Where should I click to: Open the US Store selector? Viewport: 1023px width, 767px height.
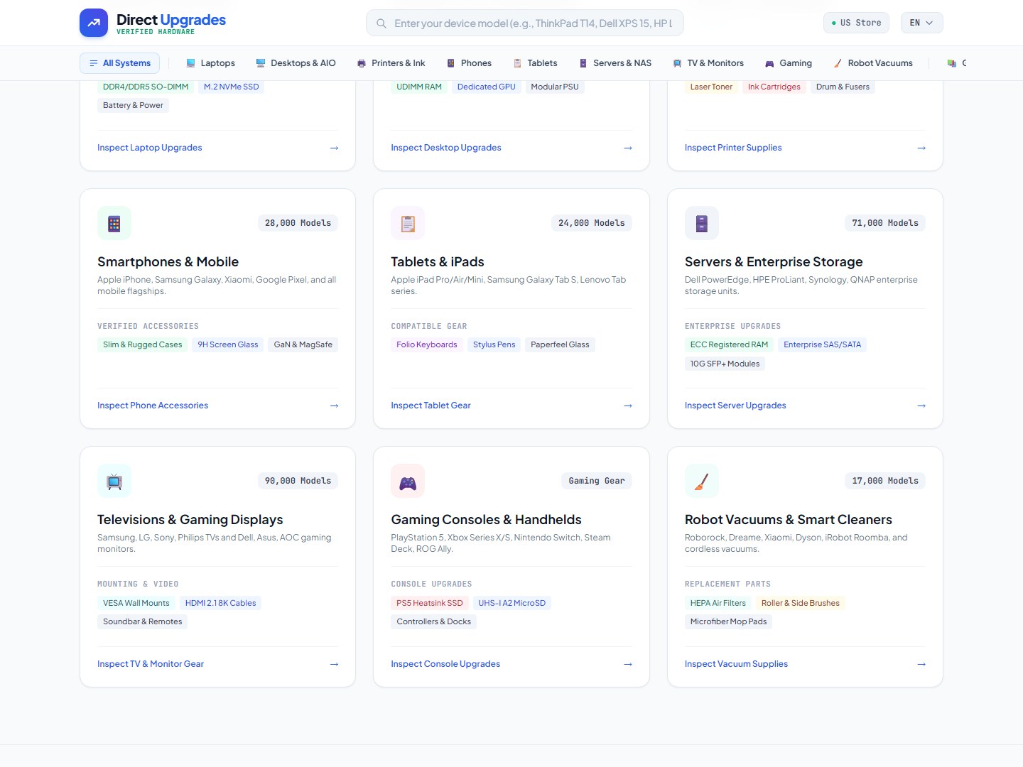pyautogui.click(x=856, y=23)
